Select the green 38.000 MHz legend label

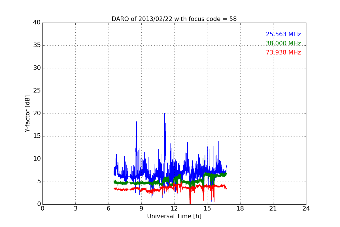coord(283,43)
